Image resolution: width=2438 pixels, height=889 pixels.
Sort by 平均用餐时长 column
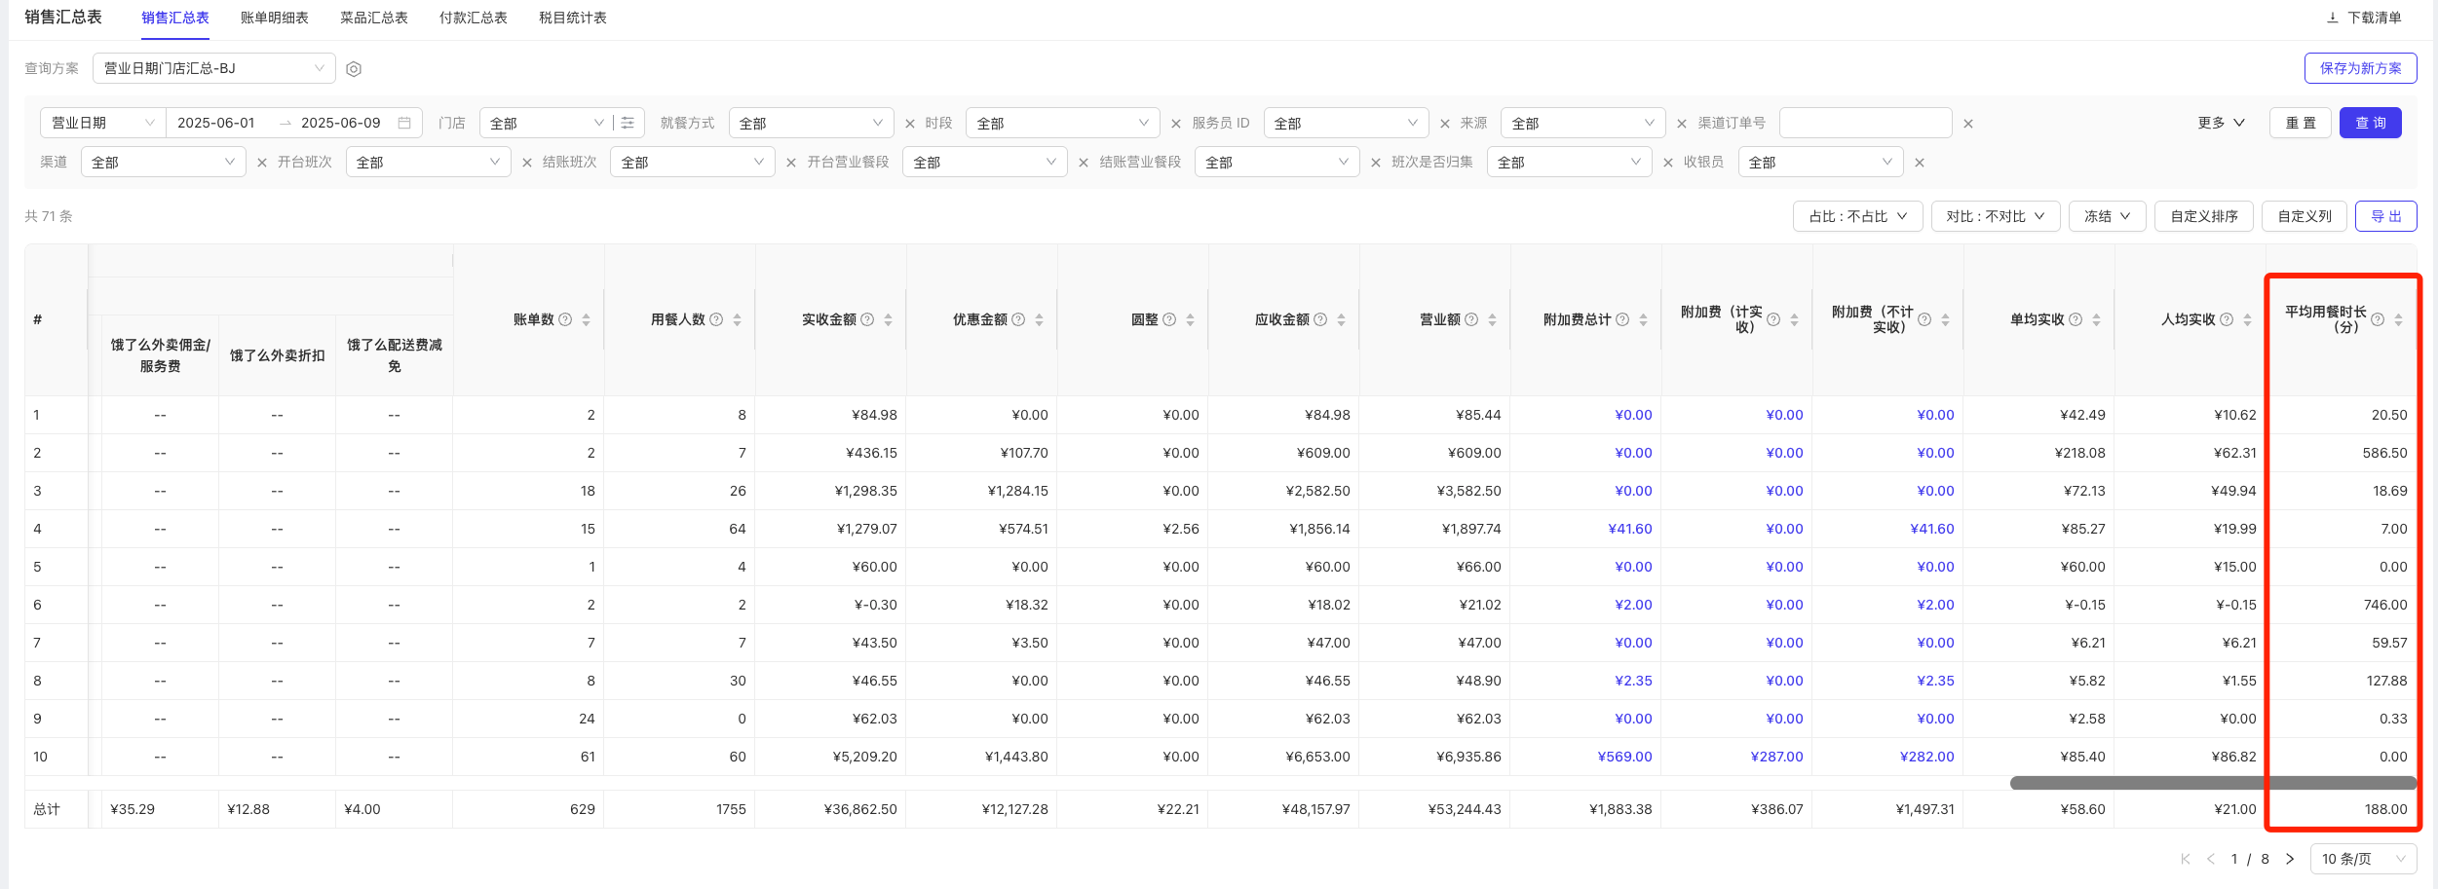coord(2398,319)
